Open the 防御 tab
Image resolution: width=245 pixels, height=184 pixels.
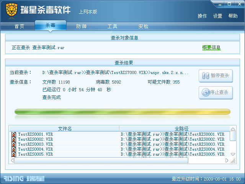point(81,26)
